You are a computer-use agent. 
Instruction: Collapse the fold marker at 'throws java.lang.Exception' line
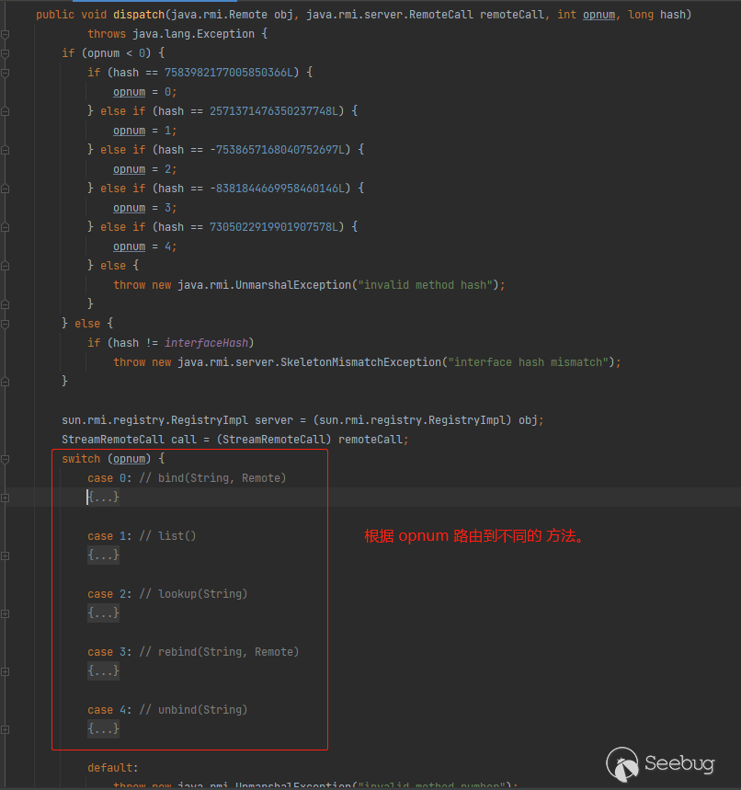(x=5, y=34)
